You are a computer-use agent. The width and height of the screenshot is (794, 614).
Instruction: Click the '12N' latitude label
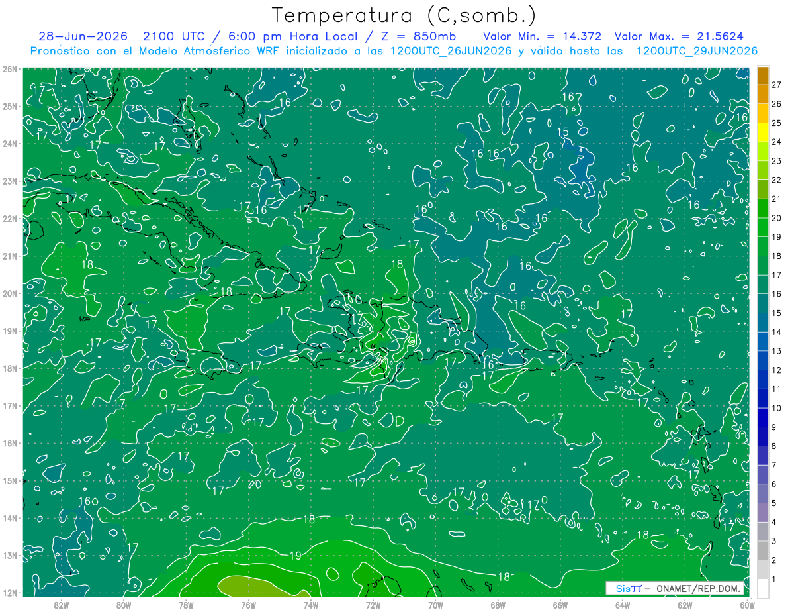[10, 593]
